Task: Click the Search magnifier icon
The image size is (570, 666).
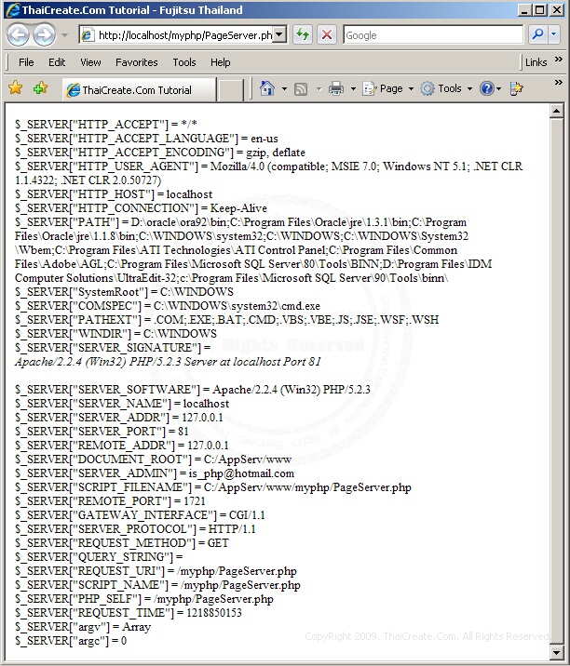Action: (537, 34)
